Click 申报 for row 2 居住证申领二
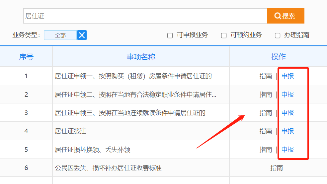Viewport: 327px width, 184px height. (287, 94)
